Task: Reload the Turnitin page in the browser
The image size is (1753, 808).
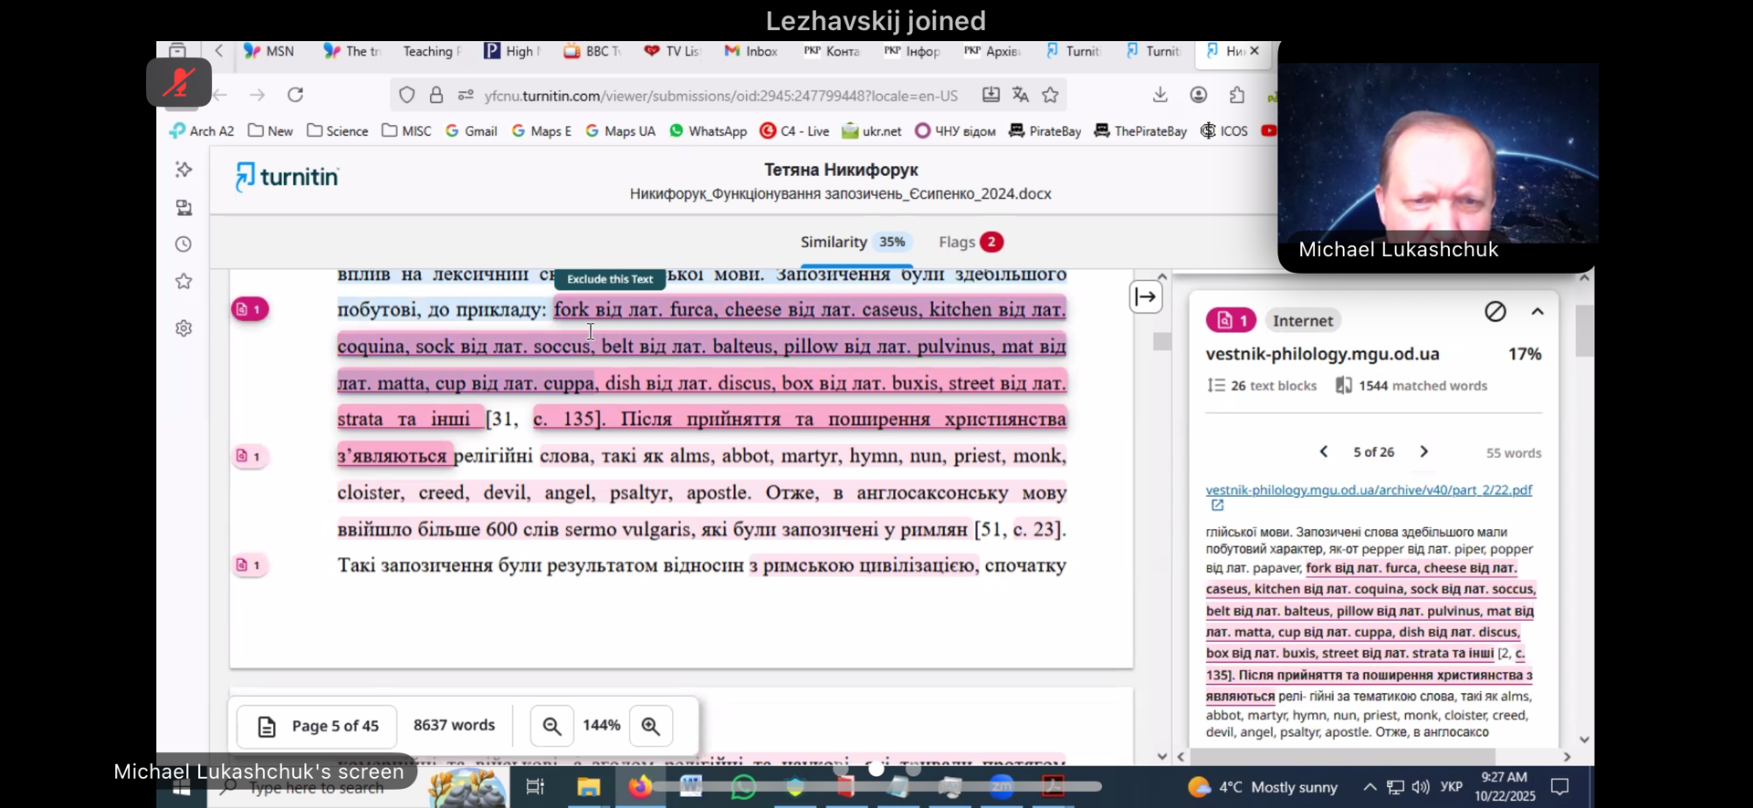Action: [x=295, y=95]
